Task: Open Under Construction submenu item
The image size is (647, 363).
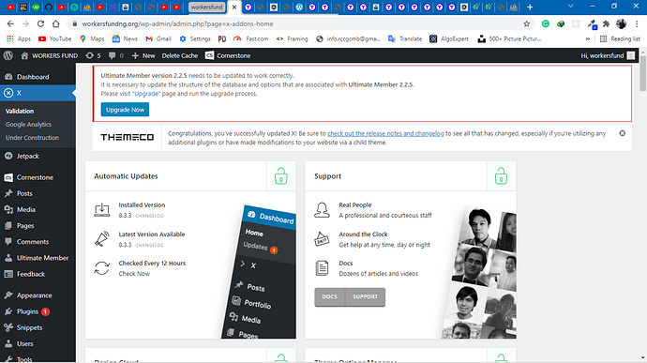Action: pos(32,137)
